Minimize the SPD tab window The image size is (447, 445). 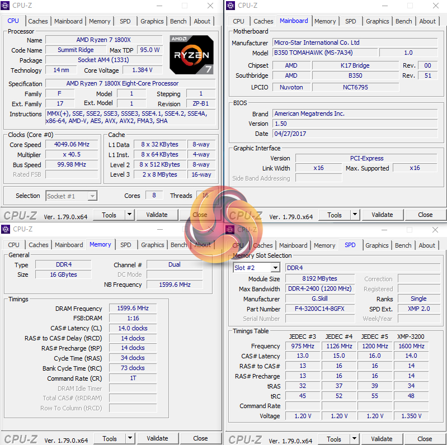384,230
